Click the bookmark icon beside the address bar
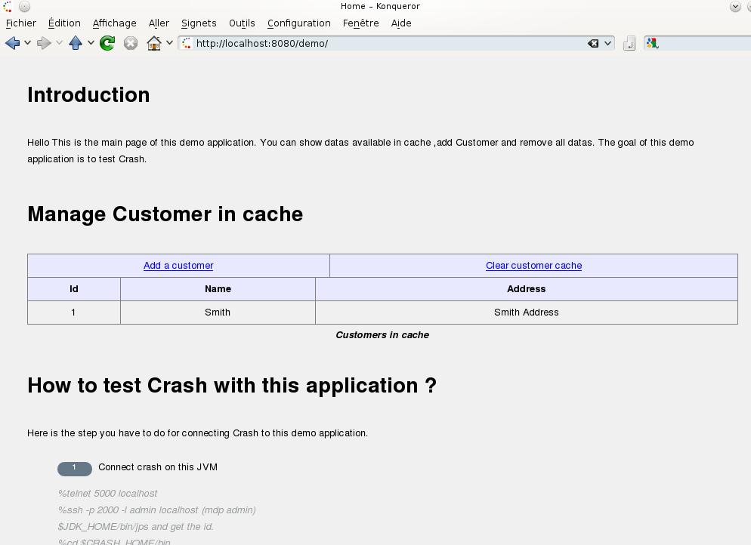Screen dimensions: 751x545 pyautogui.click(x=629, y=44)
